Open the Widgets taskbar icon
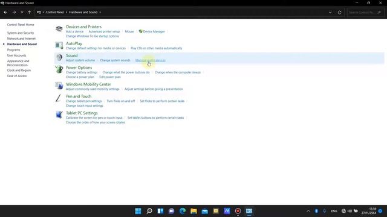This screenshot has height=217, width=387. pos(160,211)
